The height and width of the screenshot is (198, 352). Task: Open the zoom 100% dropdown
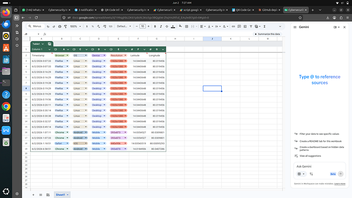coord(75,27)
